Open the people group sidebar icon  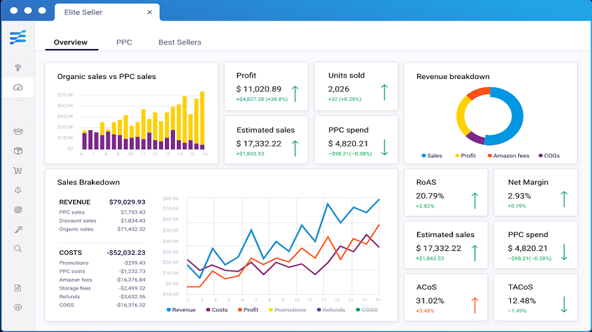tap(18, 131)
